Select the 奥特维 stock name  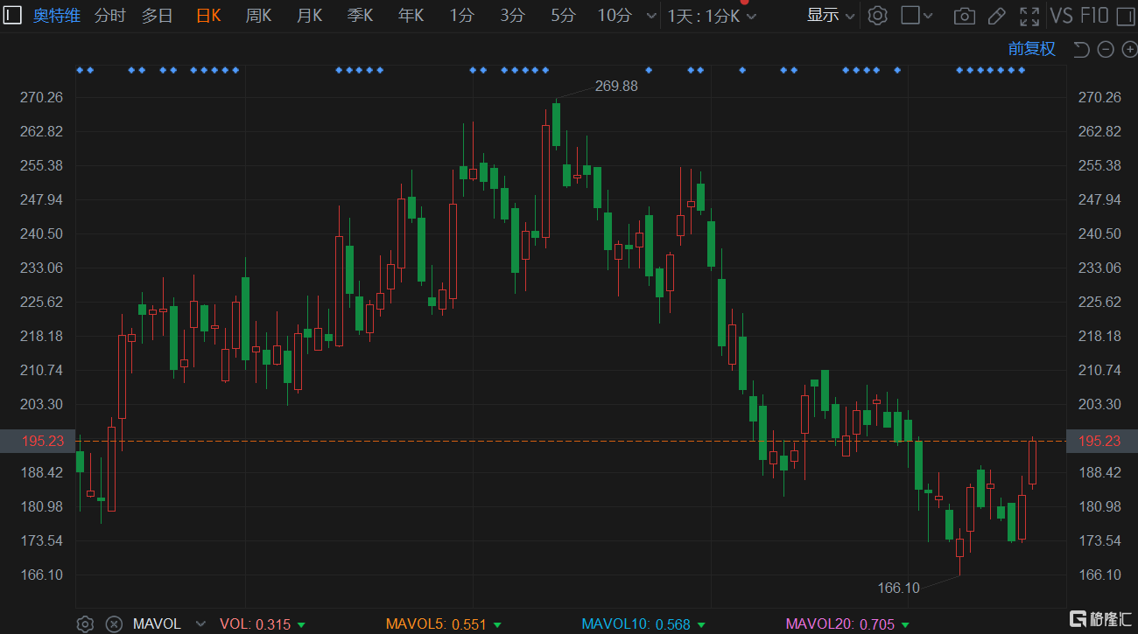[x=56, y=15]
